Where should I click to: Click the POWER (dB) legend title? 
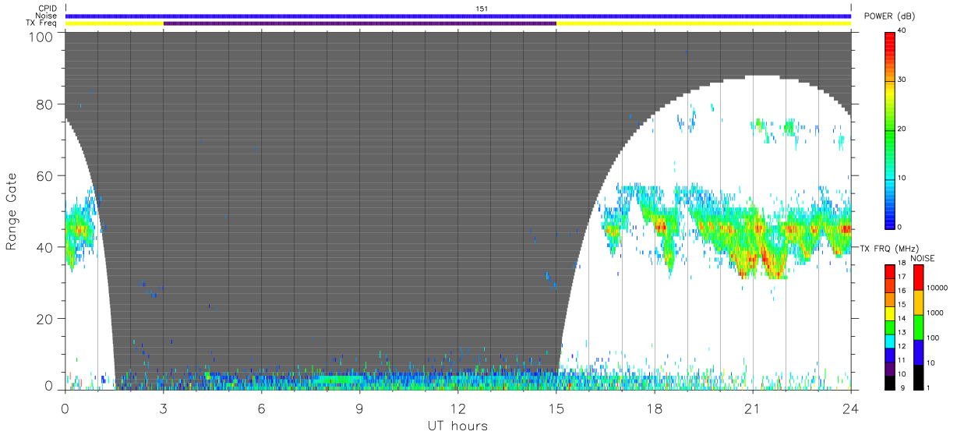(x=889, y=16)
